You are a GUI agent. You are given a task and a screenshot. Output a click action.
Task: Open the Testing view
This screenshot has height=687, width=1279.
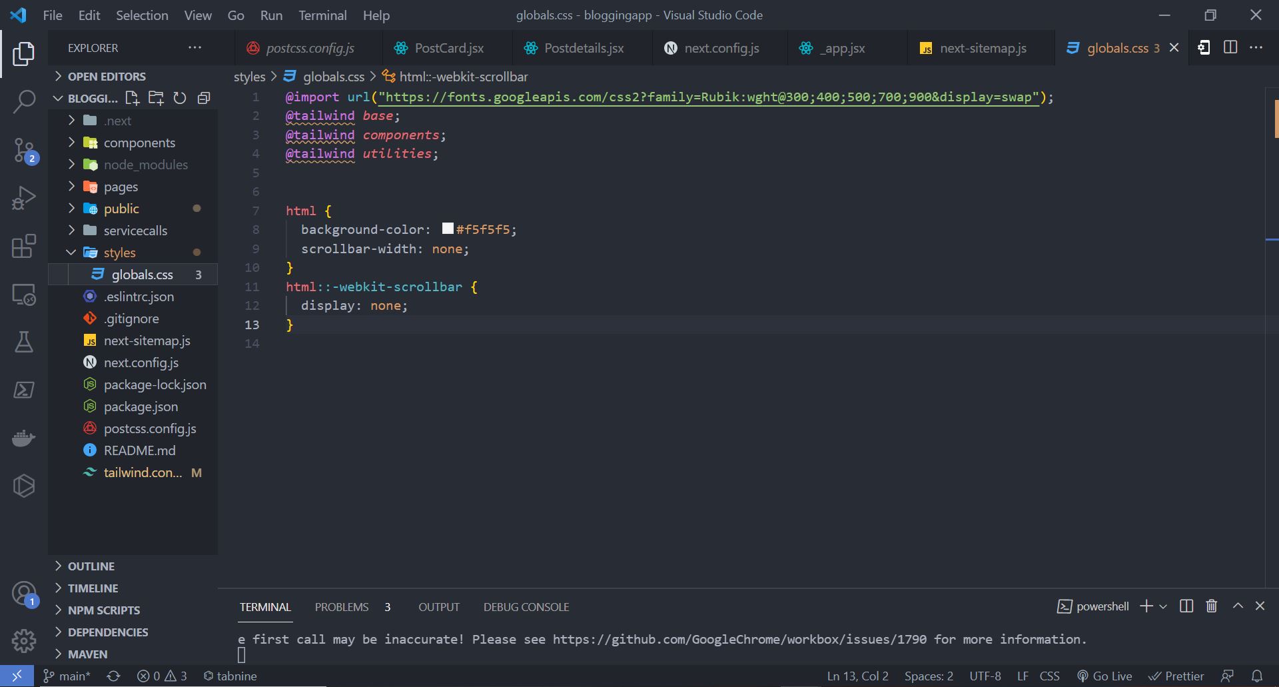(x=24, y=342)
